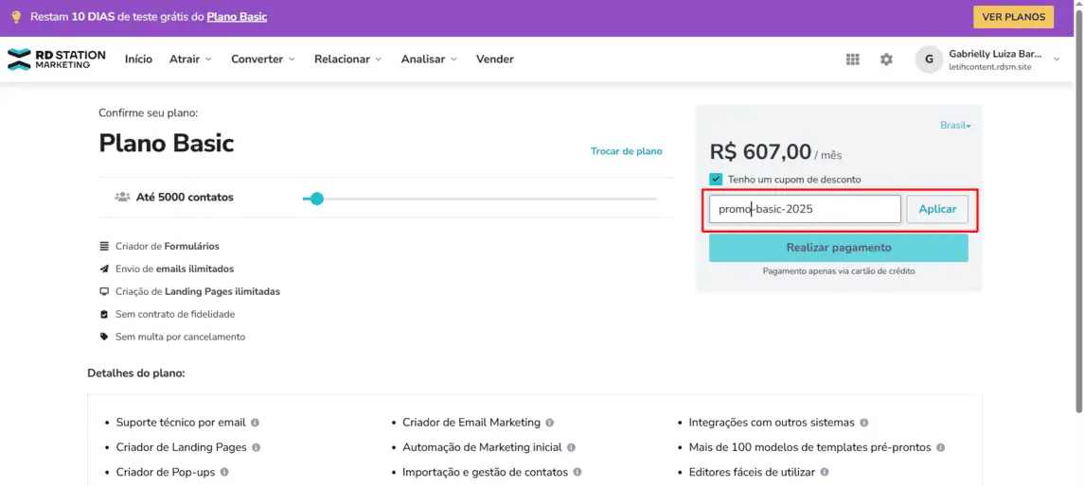Click the Plano Basic link in banner
Screen dimensions: 1084x486
point(237,17)
